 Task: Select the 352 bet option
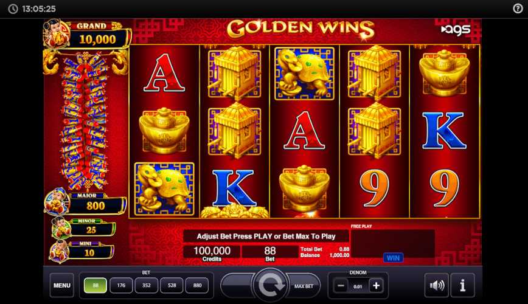coord(146,286)
